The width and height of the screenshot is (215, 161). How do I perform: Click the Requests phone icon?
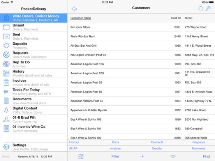click(6, 55)
